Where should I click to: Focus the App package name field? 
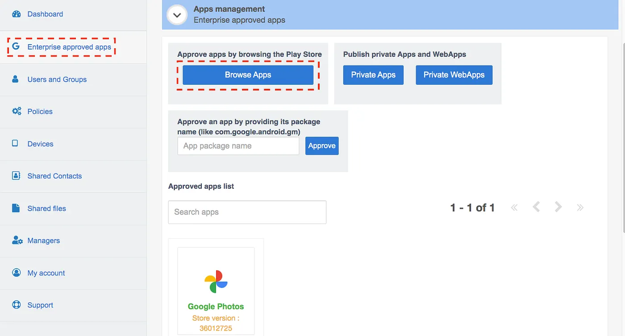point(238,146)
